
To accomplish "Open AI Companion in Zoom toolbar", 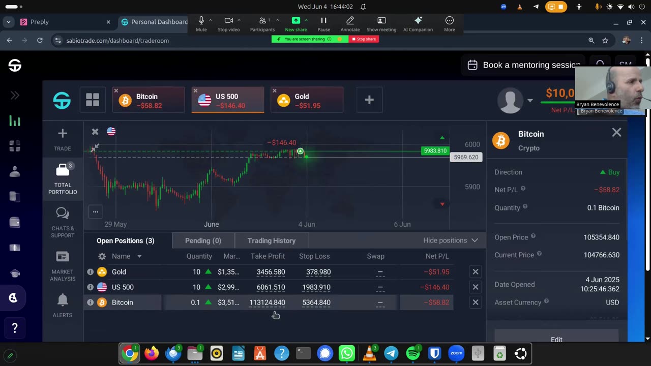I will coord(418,23).
